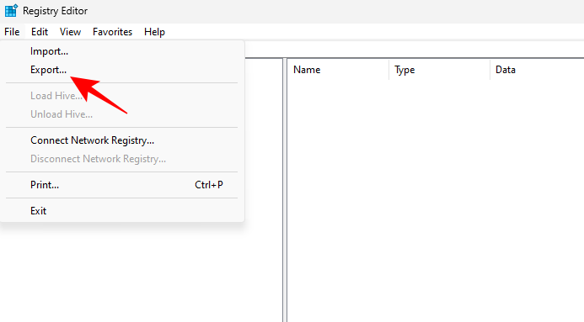Open the View menu
The image size is (584, 322).
[70, 32]
